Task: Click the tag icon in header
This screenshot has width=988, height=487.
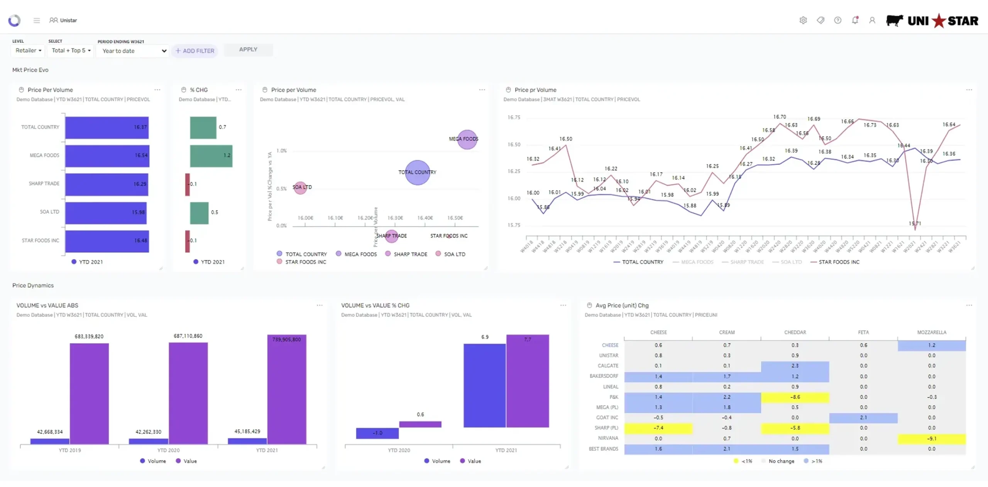Action: (x=821, y=20)
